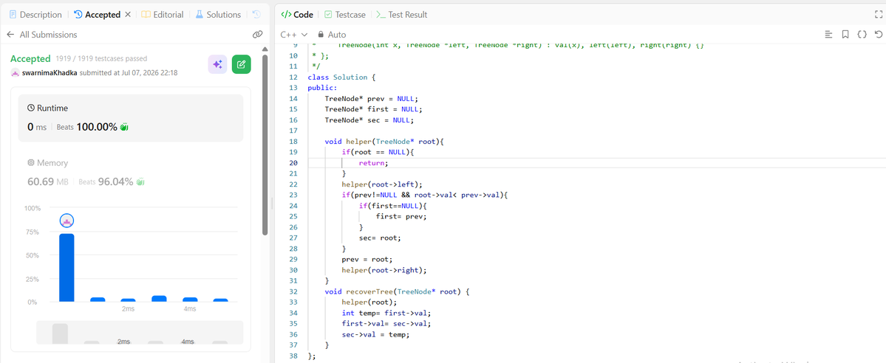Click the clapping icon beside 100.00%

coord(124,127)
